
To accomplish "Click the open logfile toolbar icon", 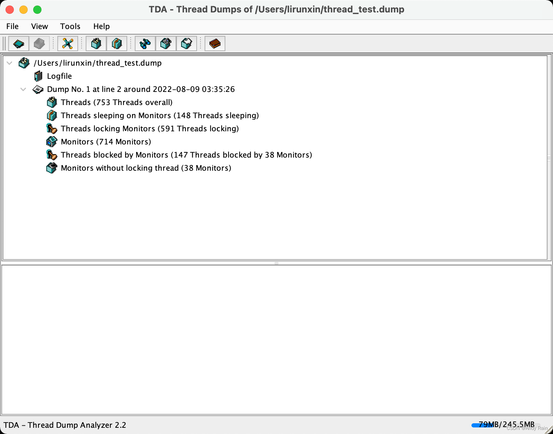I will click(x=19, y=44).
